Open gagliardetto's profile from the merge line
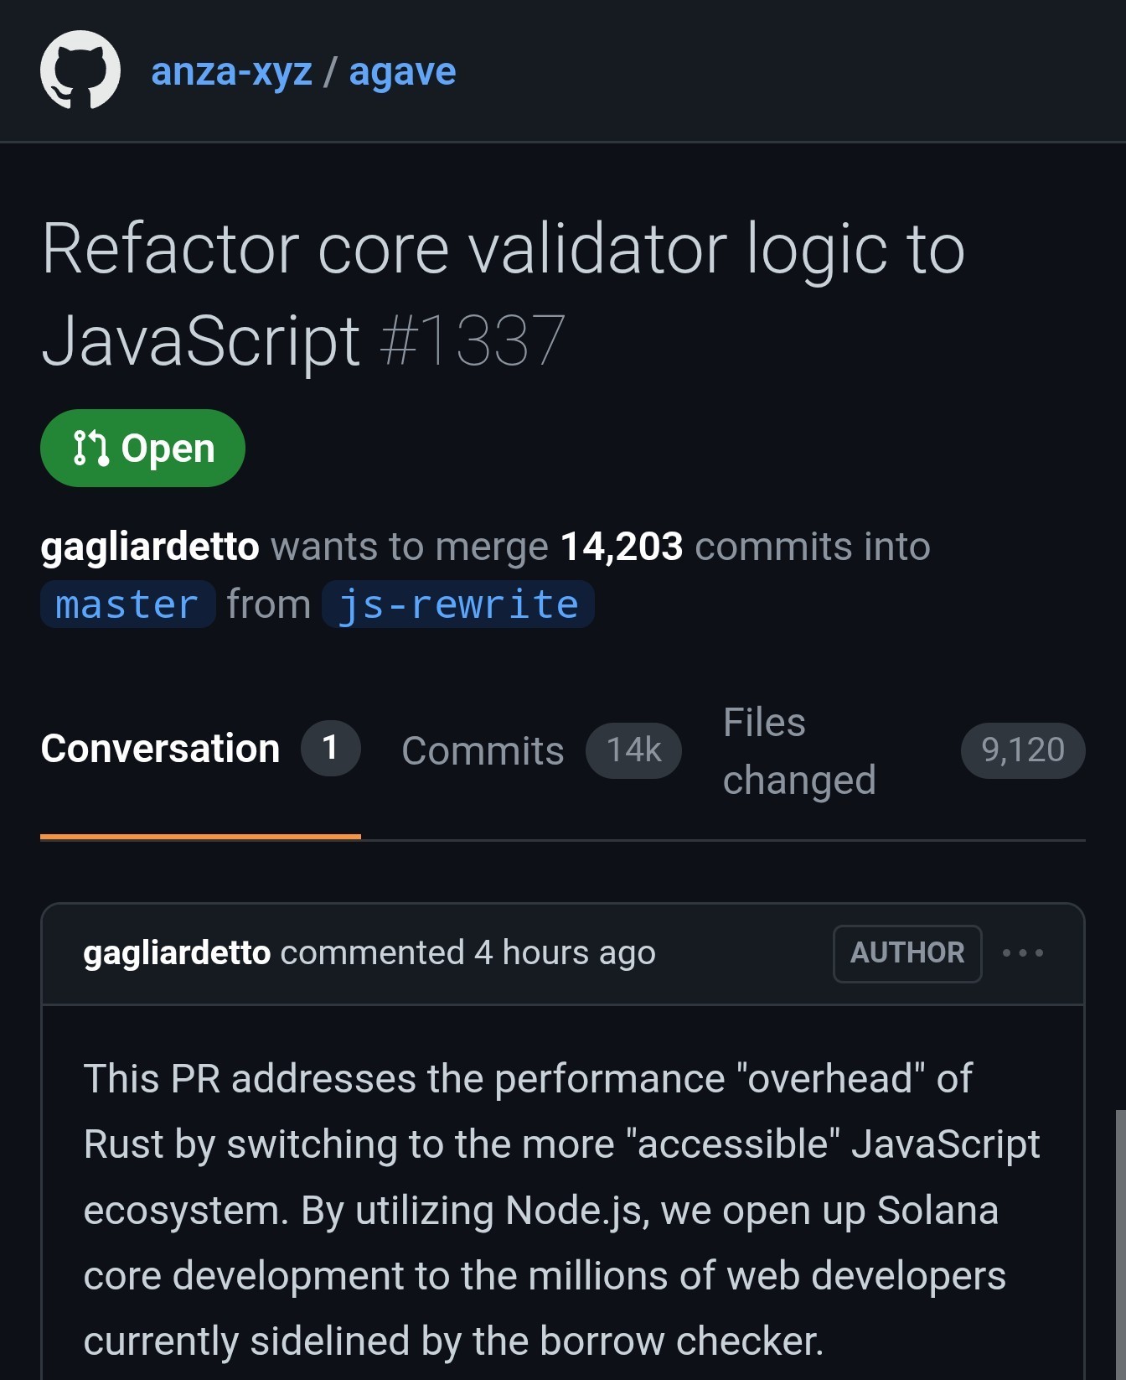The width and height of the screenshot is (1126, 1380). (x=150, y=547)
